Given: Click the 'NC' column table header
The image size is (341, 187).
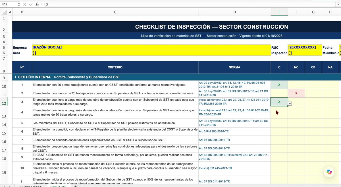Looking at the screenshot, I should tap(296, 67).
